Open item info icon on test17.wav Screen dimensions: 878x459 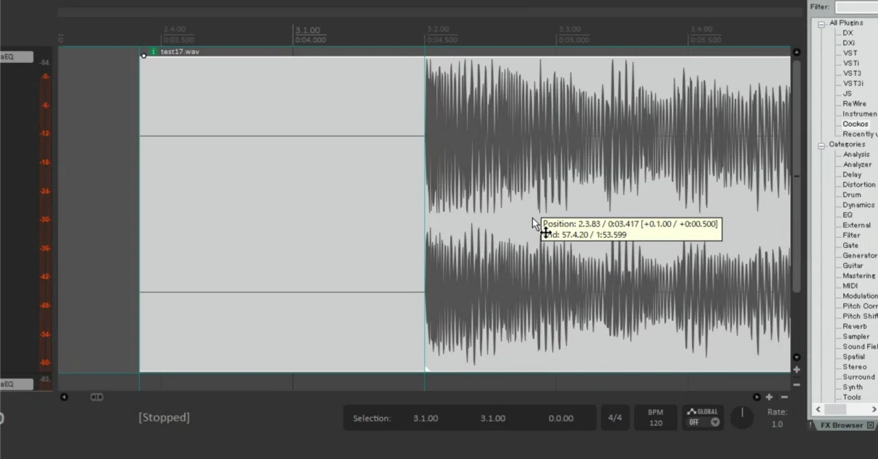[153, 51]
